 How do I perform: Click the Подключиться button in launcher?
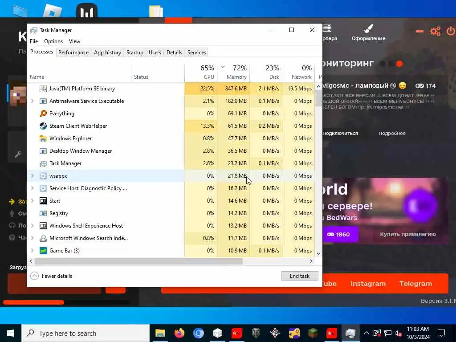(340, 133)
